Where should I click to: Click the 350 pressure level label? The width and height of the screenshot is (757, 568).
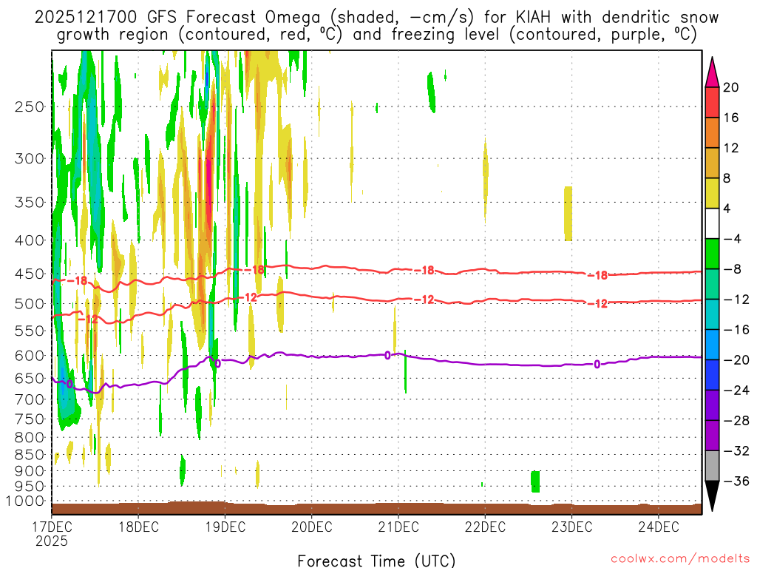coord(30,203)
